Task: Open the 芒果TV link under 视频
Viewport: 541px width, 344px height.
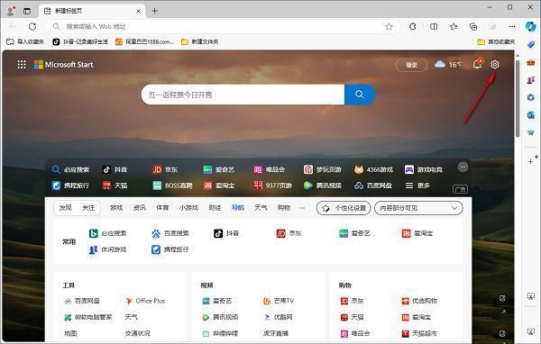Action: coord(278,301)
